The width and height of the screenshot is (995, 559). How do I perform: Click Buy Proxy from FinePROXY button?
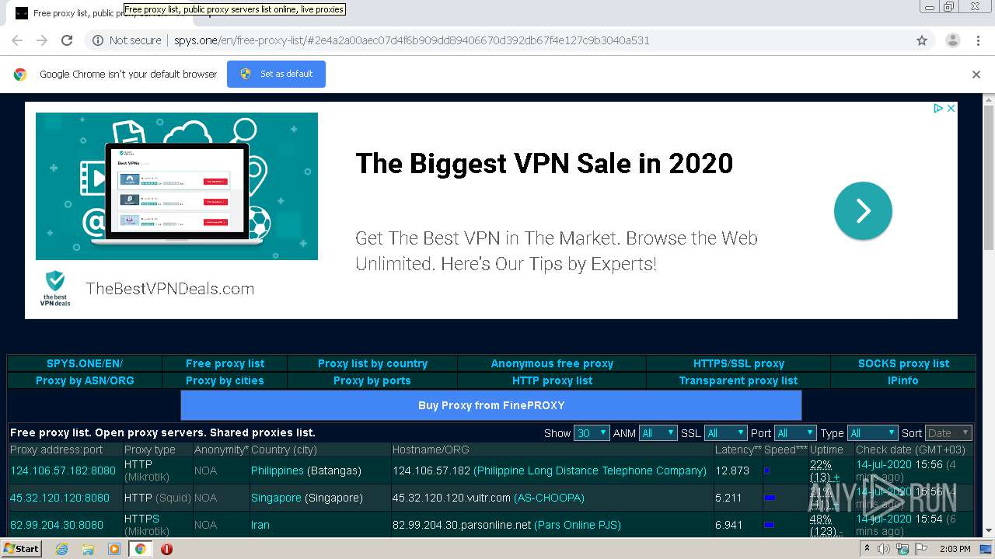click(491, 405)
